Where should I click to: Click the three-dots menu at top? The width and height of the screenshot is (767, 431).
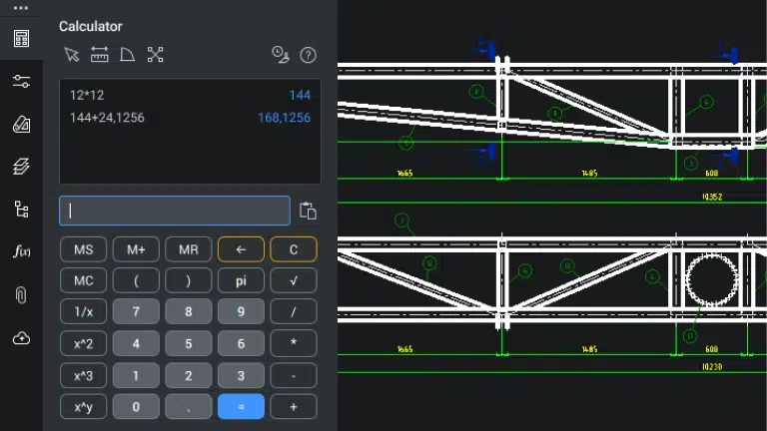(21, 8)
